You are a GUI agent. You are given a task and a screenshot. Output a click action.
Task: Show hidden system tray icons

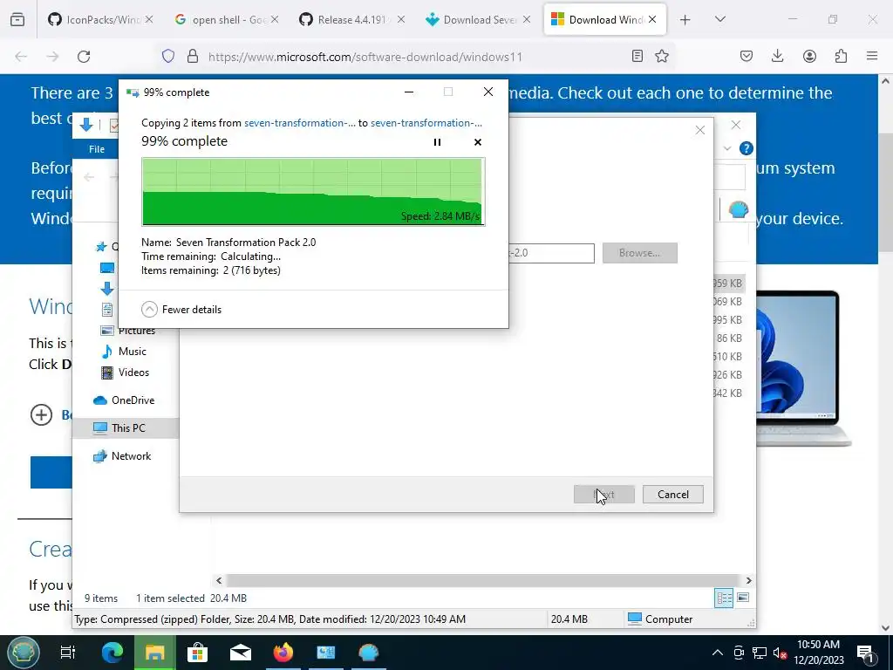click(x=718, y=653)
